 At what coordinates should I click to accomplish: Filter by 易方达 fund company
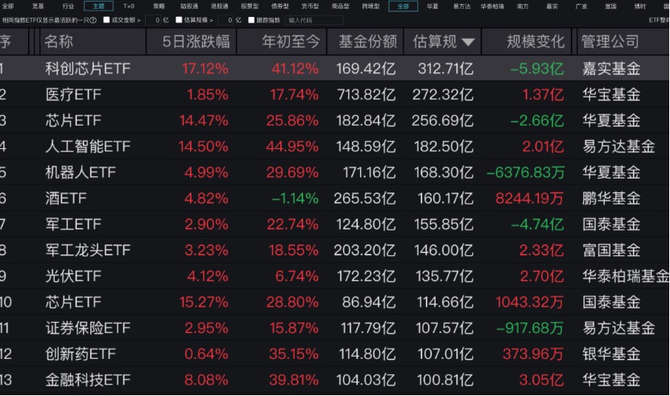[x=462, y=6]
